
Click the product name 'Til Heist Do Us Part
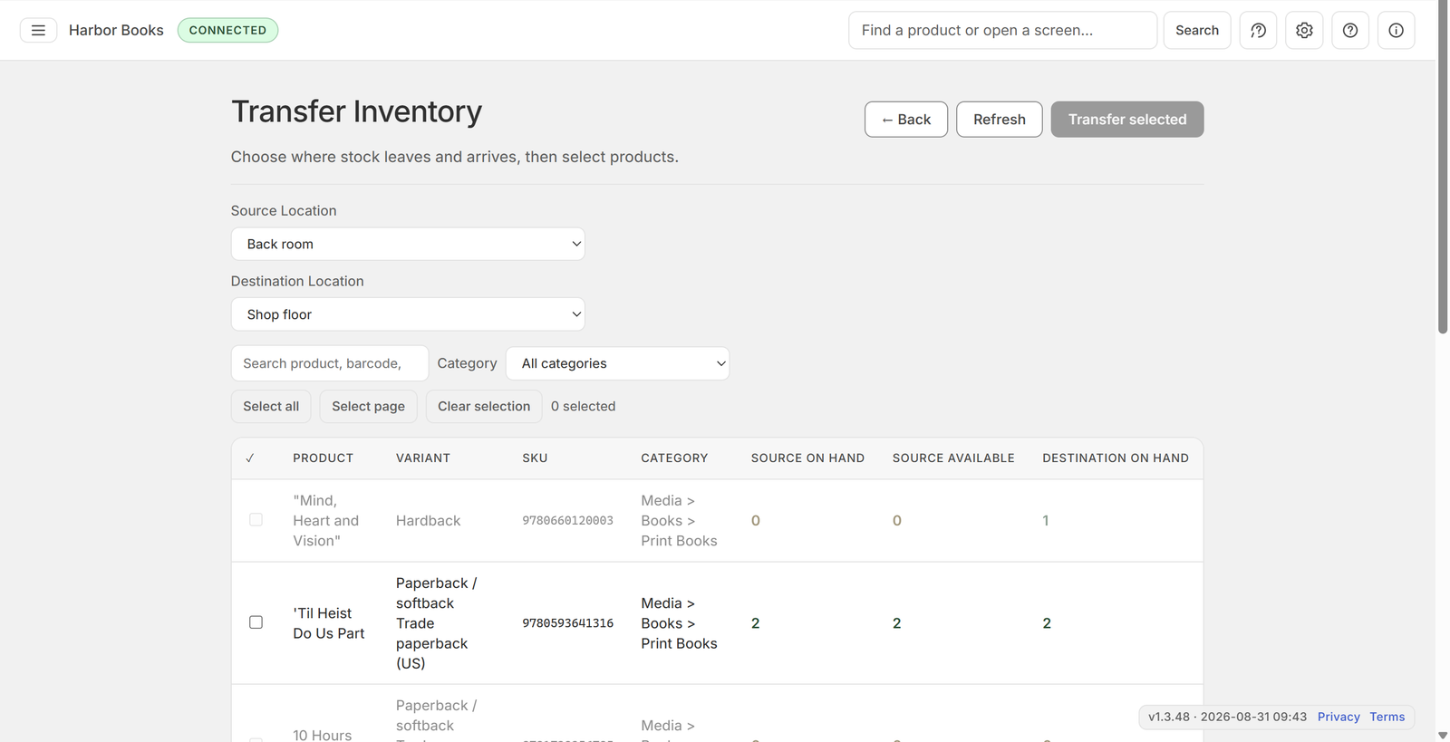point(329,623)
